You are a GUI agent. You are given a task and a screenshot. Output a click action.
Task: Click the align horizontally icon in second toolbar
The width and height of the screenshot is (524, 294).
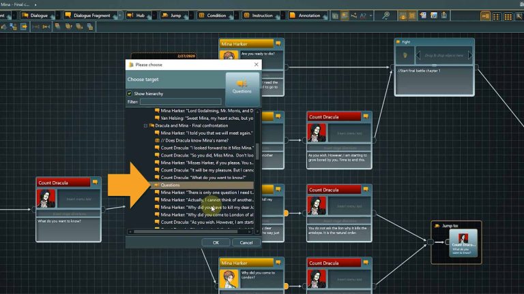pos(35,27)
